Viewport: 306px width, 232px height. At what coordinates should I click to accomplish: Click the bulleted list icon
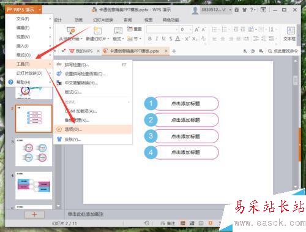(214, 29)
